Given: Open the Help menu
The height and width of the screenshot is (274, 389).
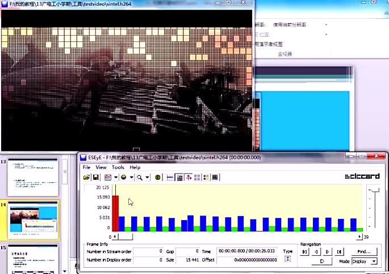Looking at the screenshot, I should coord(135,167).
